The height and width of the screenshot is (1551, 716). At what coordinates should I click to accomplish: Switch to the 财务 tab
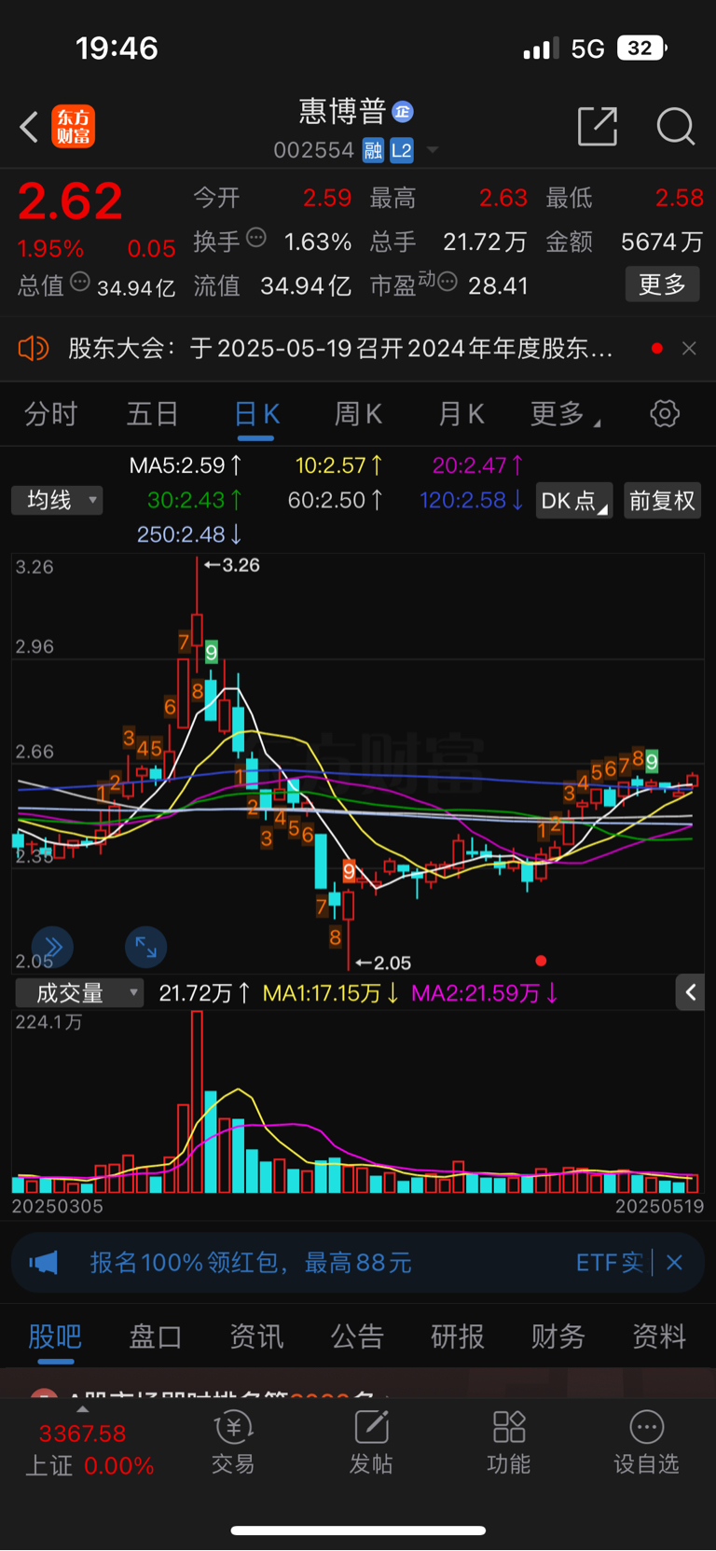coord(558,1337)
